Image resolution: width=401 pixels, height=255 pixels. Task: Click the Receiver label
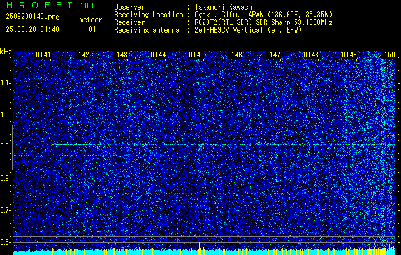129,22
